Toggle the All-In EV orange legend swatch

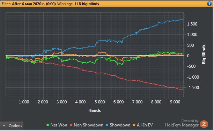(134, 125)
